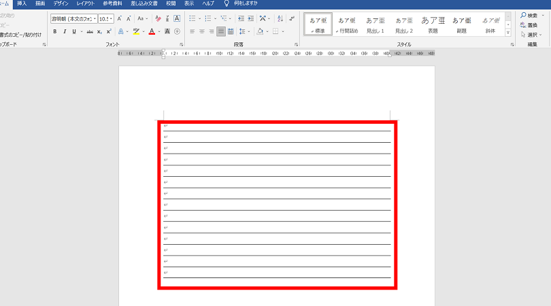The height and width of the screenshot is (306, 551).
Task: Apply paragraph shading bucket icon
Action: (x=260, y=31)
